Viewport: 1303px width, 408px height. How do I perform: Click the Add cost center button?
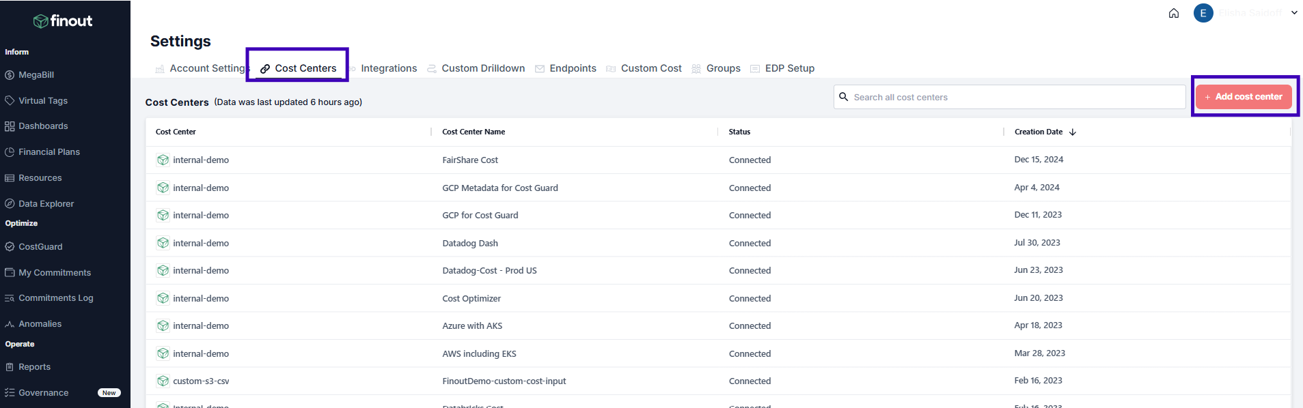tap(1243, 97)
